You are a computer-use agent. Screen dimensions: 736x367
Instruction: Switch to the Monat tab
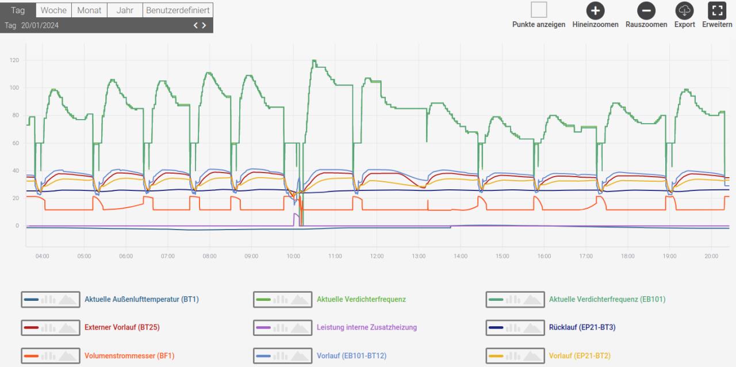click(89, 10)
